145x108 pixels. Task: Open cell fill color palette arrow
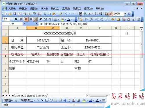[65, 19]
